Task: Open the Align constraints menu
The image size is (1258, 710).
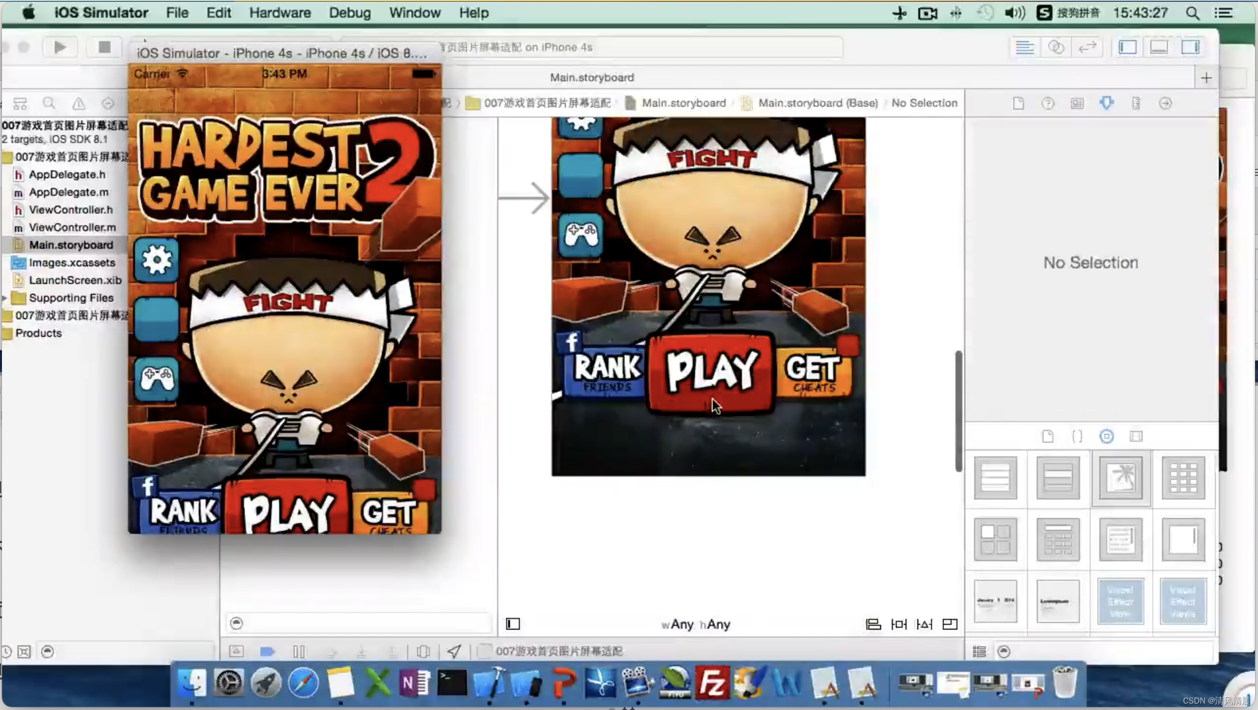Action: coord(873,624)
